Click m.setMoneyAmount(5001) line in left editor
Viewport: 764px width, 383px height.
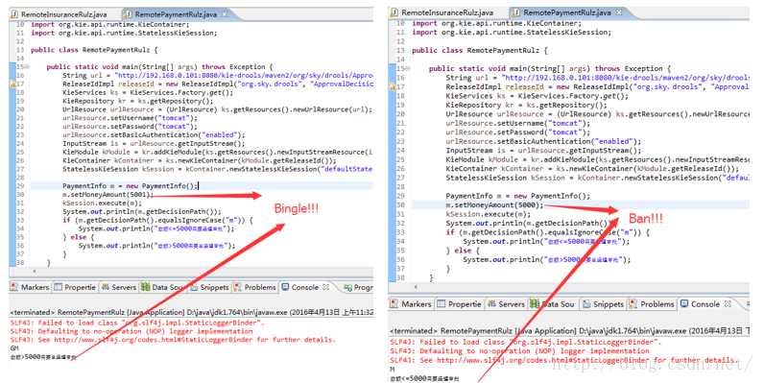[107, 195]
